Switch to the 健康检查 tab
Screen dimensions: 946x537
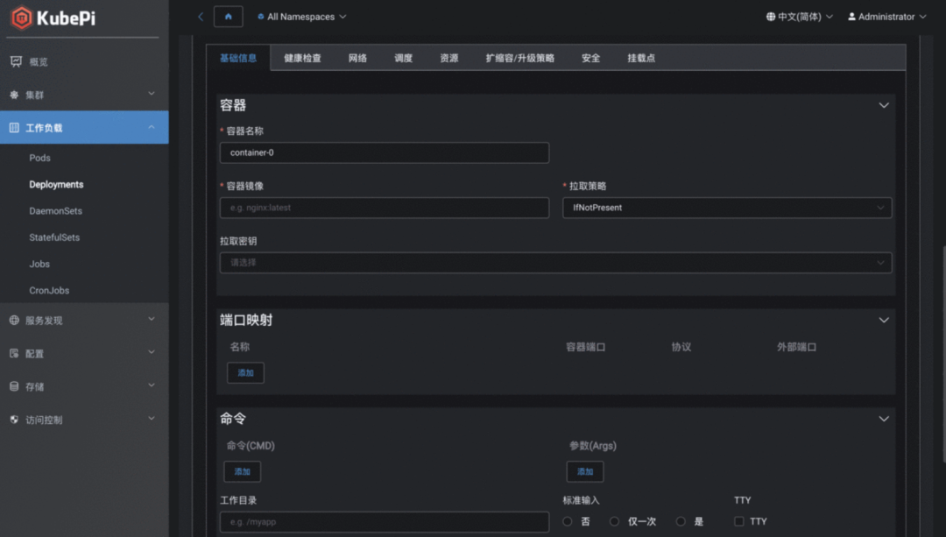click(302, 58)
